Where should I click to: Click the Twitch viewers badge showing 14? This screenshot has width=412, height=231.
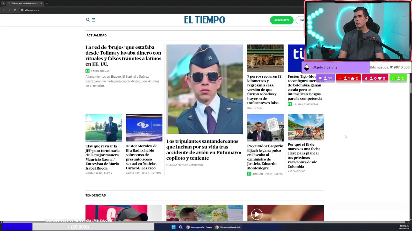(x=325, y=78)
